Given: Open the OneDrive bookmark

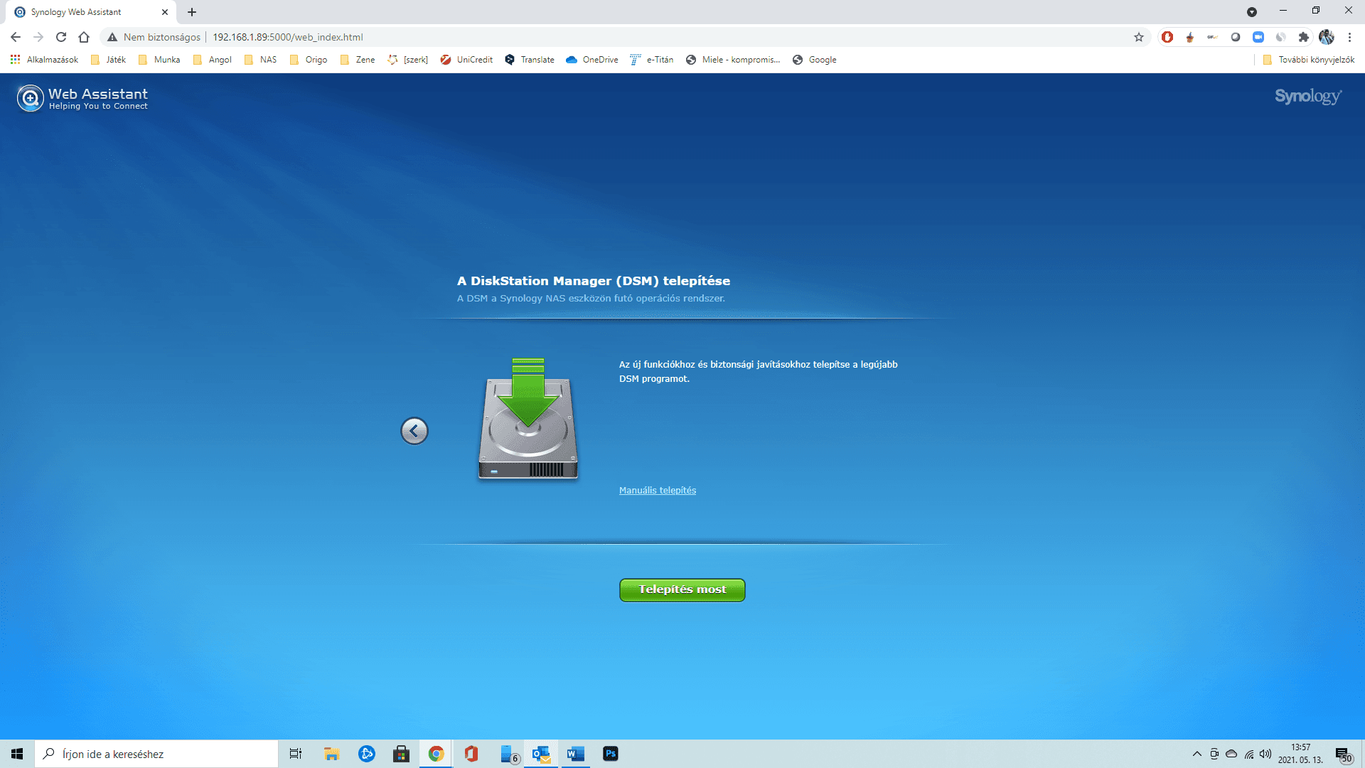Looking at the screenshot, I should pos(591,60).
